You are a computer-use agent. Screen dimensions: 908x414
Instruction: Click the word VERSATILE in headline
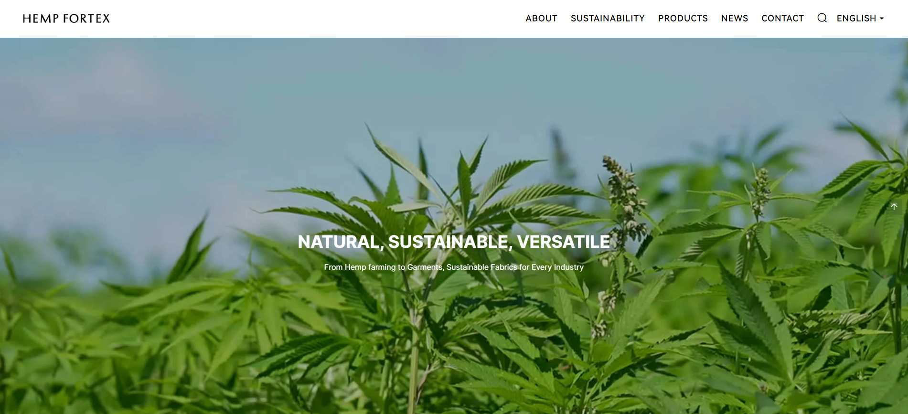[x=564, y=242]
